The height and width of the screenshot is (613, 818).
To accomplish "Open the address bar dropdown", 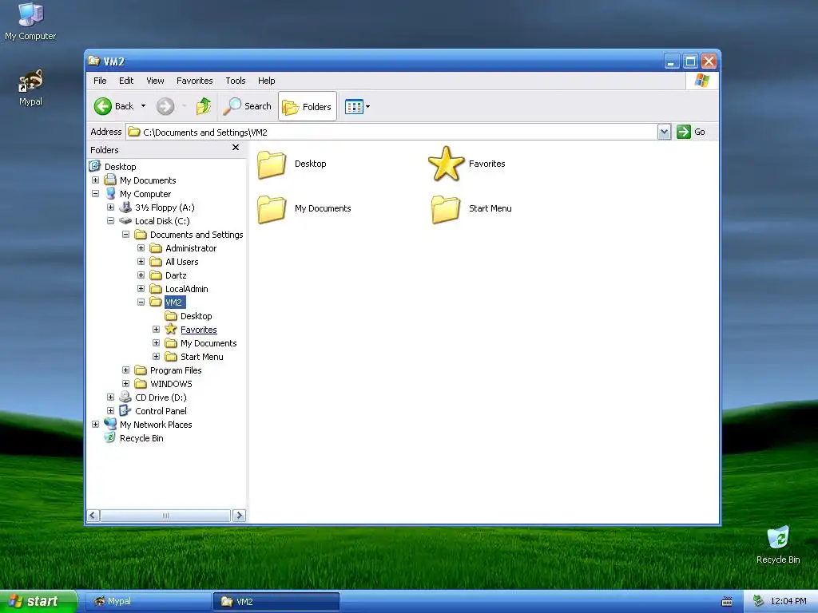I will point(664,132).
